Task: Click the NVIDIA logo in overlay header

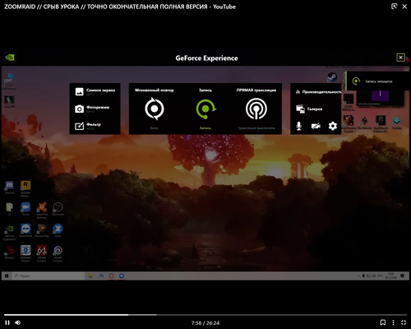Action: click(x=10, y=58)
